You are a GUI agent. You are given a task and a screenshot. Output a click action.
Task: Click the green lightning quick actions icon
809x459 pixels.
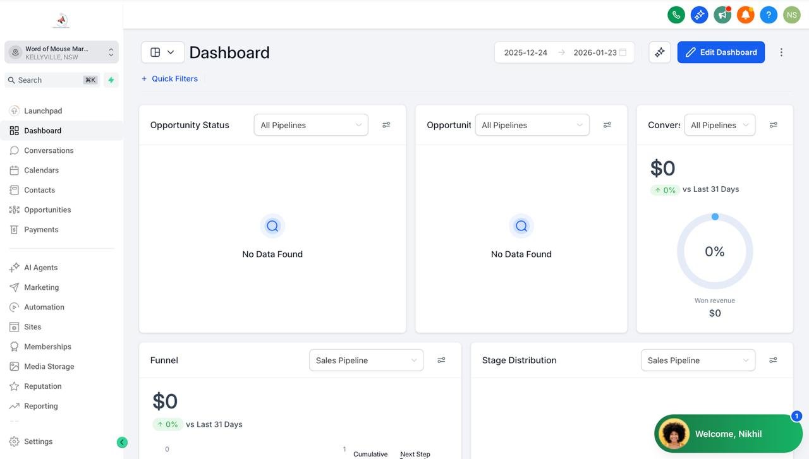111,80
